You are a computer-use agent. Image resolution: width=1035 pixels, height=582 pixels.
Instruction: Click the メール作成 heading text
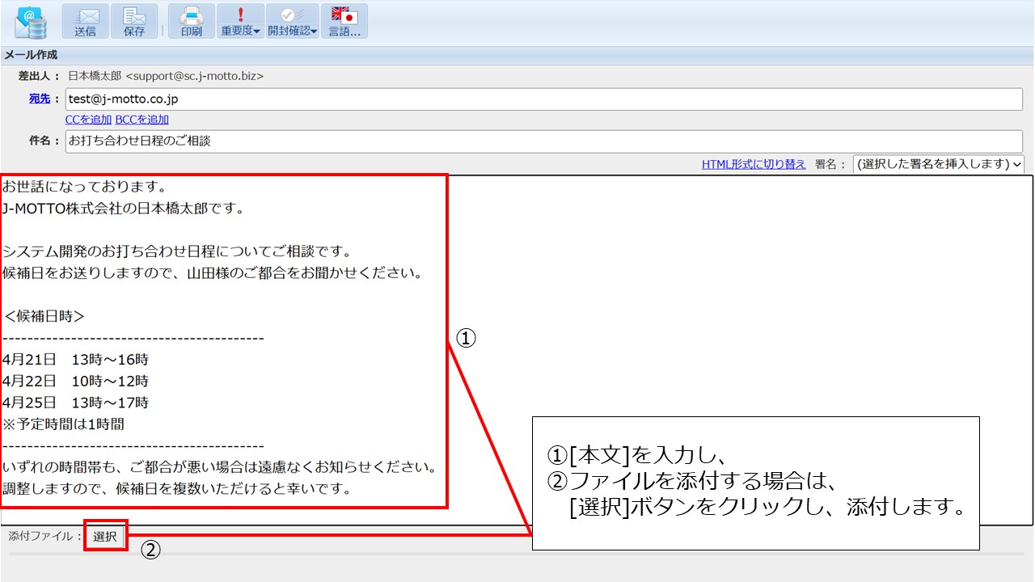pos(31,55)
